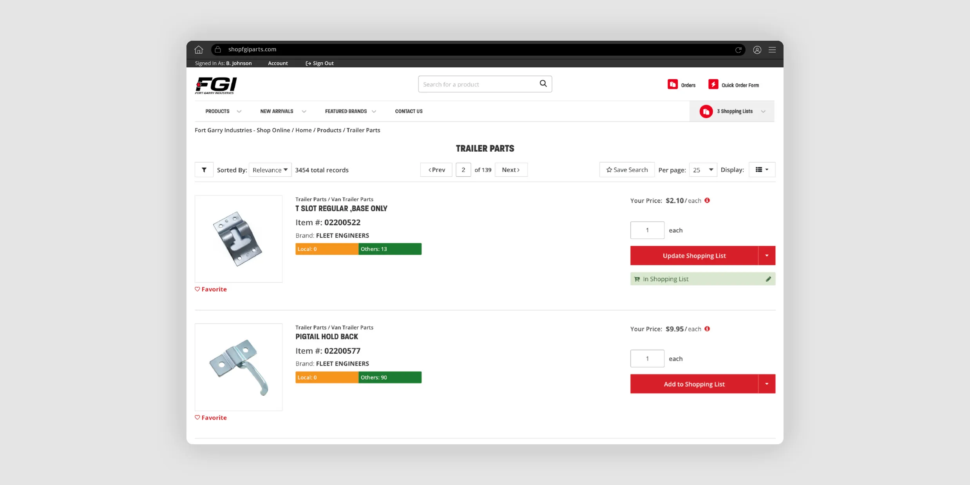Open the Pigtail Hold Back product thumbnail
Image resolution: width=970 pixels, height=485 pixels.
239,367
